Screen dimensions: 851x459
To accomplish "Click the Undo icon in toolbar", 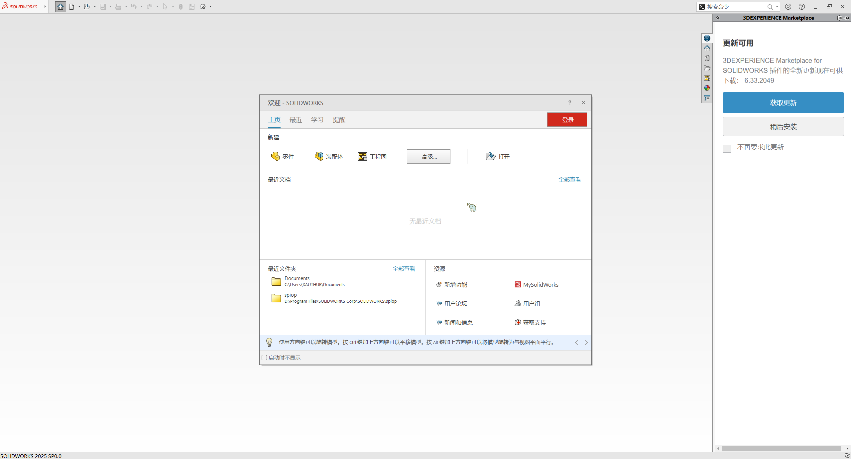I will click(134, 7).
